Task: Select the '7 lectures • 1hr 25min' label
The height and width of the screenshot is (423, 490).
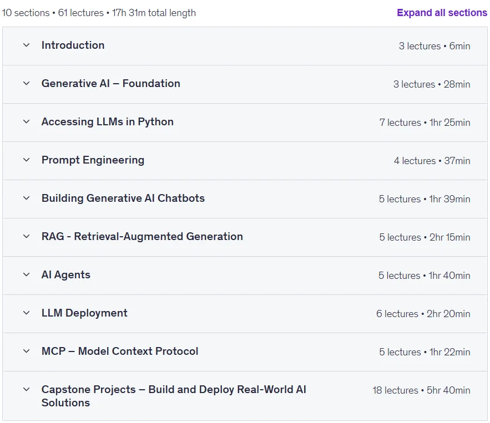Action: coord(425,123)
